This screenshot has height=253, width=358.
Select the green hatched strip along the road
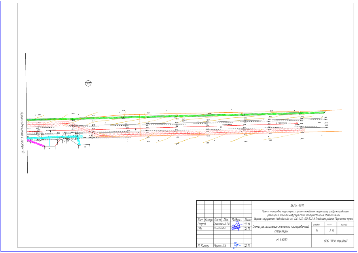click(178, 116)
